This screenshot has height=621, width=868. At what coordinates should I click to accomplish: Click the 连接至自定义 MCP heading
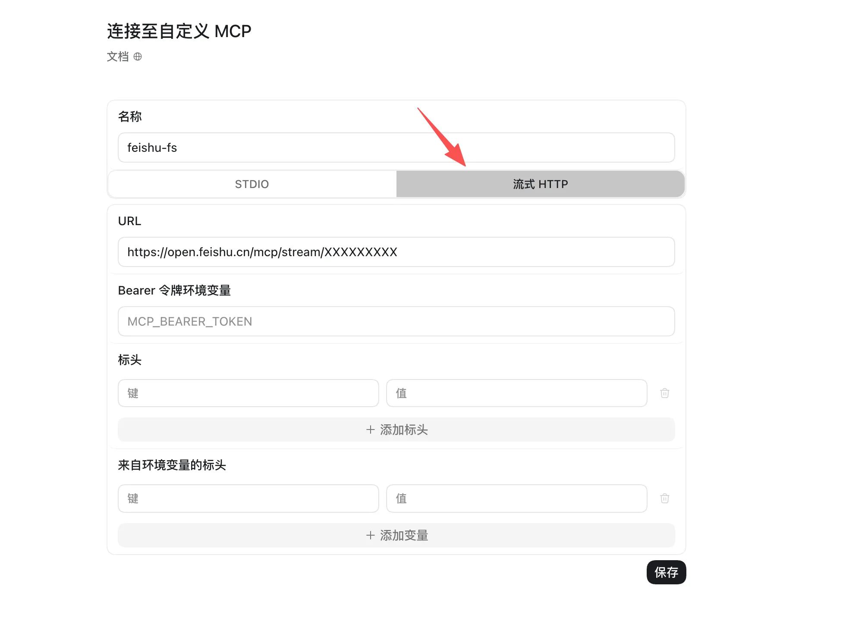pyautogui.click(x=179, y=31)
